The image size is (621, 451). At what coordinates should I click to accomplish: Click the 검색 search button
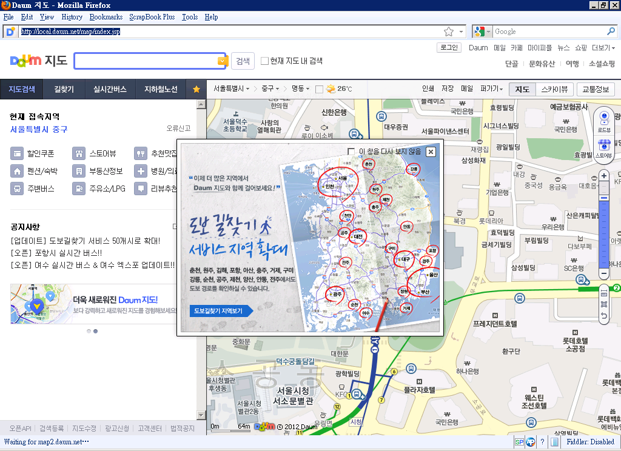[243, 61]
